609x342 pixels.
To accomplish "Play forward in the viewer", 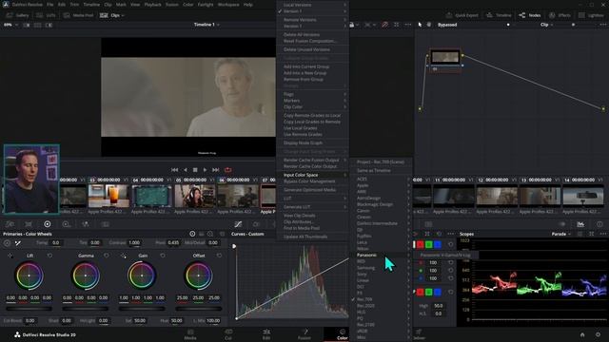I will point(206,170).
